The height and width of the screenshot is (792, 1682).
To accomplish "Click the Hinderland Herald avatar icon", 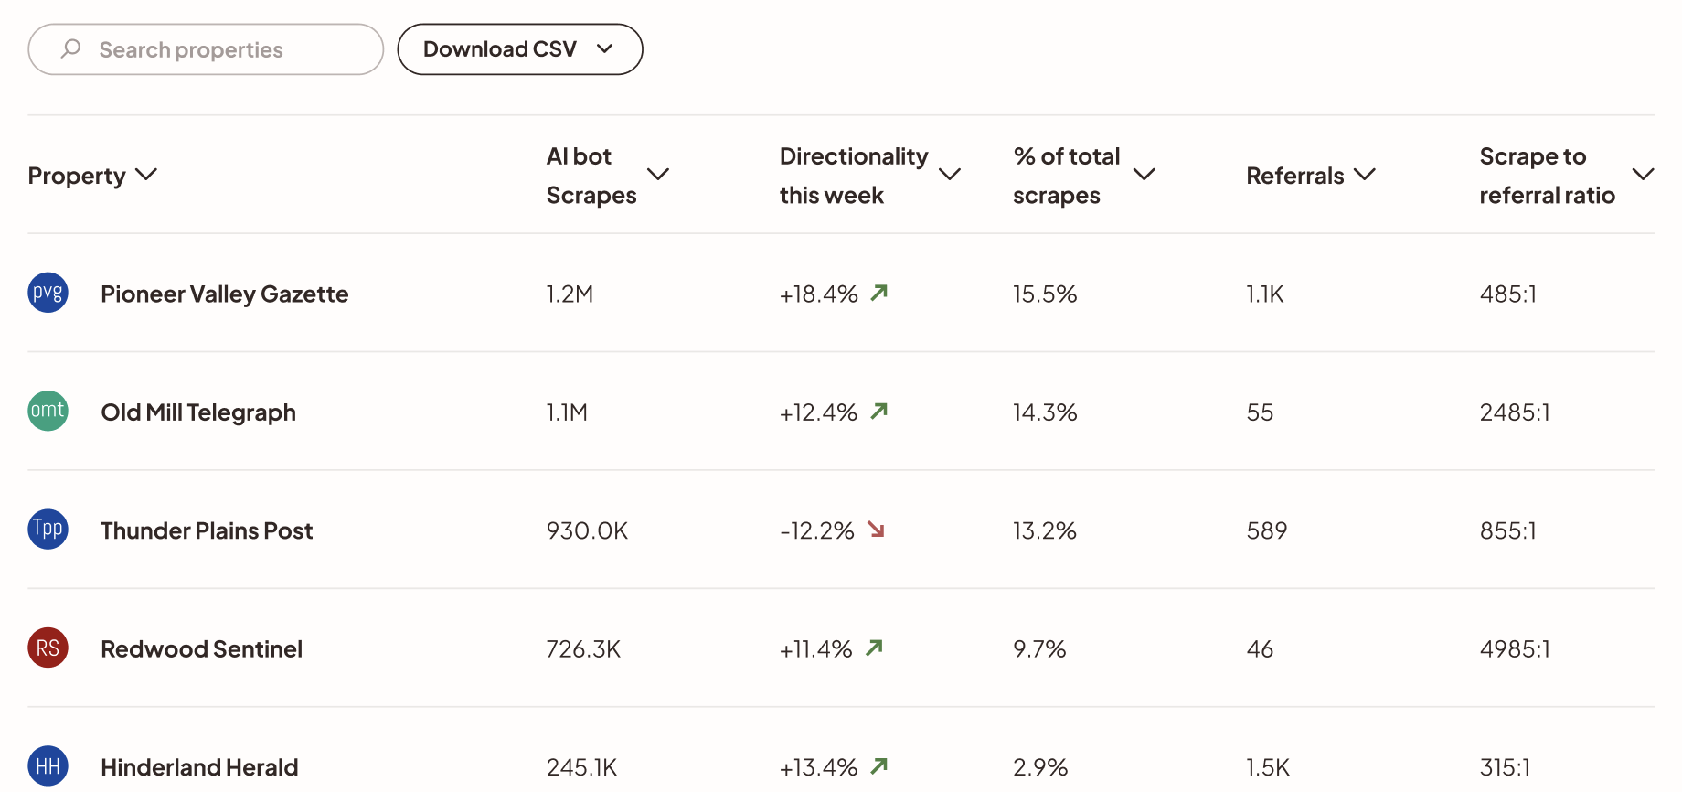I will coord(48,766).
